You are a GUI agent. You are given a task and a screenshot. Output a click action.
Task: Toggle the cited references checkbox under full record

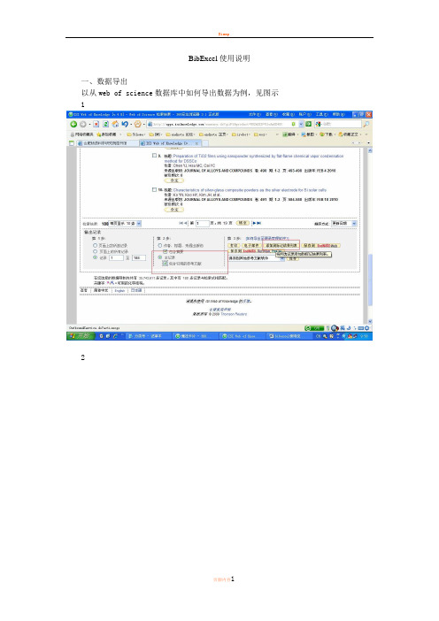pyautogui.click(x=166, y=264)
